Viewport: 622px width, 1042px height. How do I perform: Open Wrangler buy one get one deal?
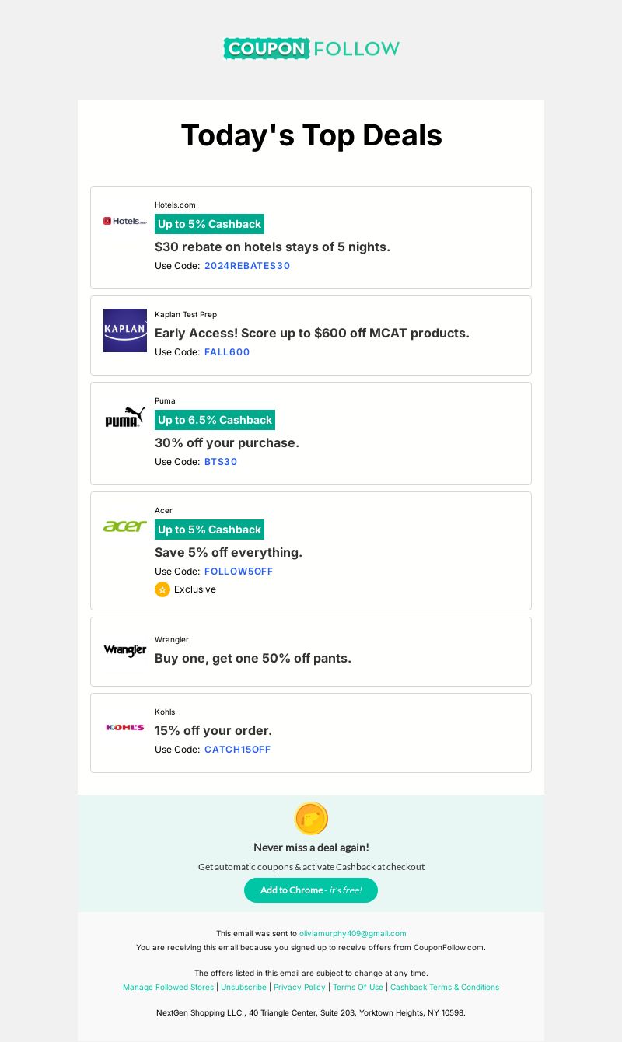click(253, 659)
